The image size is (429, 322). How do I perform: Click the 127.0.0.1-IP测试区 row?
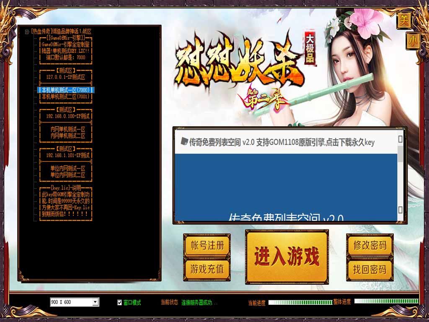(x=66, y=77)
